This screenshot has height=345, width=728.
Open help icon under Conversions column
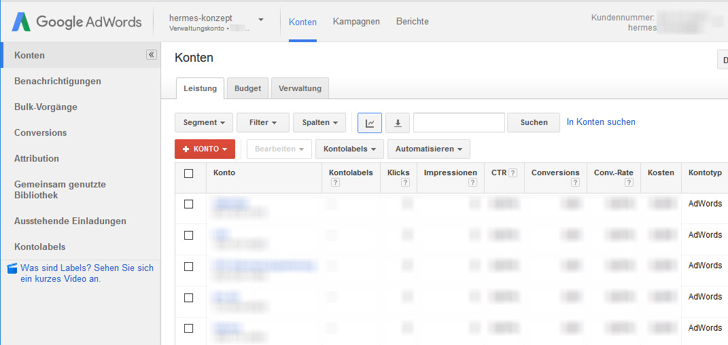coord(575,183)
